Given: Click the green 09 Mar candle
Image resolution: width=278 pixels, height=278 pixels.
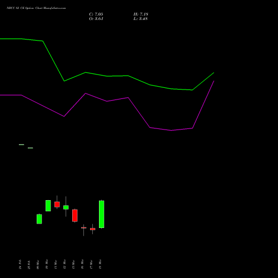Looking at the screenshot, I should (39, 219).
